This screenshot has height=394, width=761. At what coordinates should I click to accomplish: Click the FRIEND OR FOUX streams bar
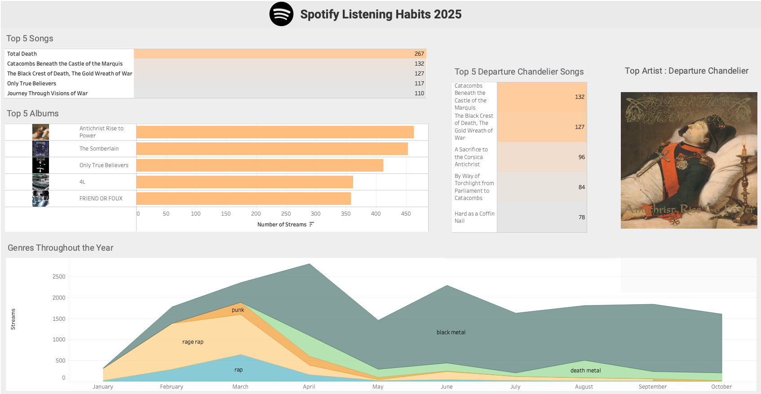pos(243,199)
